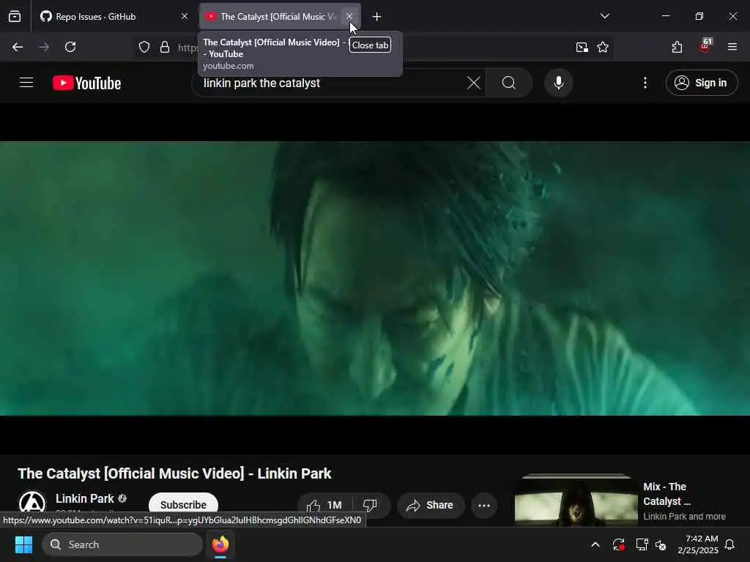Screen dimensions: 750x562
Task: Dislike this video
Action: pyautogui.click(x=371, y=505)
